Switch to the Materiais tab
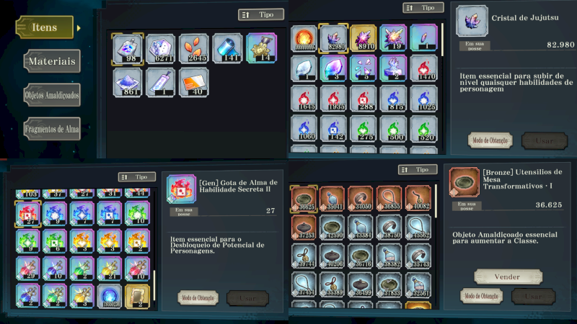 [52, 61]
